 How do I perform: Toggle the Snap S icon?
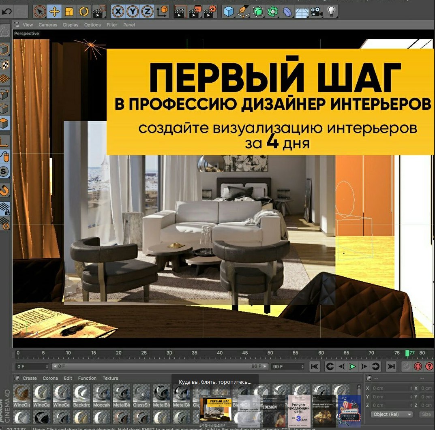click(5, 171)
